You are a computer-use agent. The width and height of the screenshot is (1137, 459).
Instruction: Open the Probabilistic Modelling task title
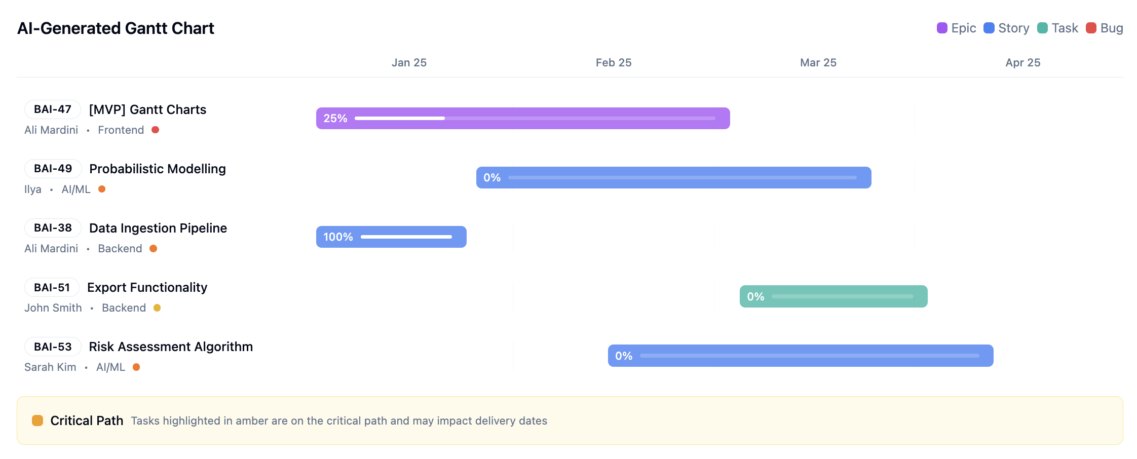point(158,169)
